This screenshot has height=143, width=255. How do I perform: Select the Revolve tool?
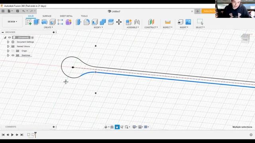(45, 22)
